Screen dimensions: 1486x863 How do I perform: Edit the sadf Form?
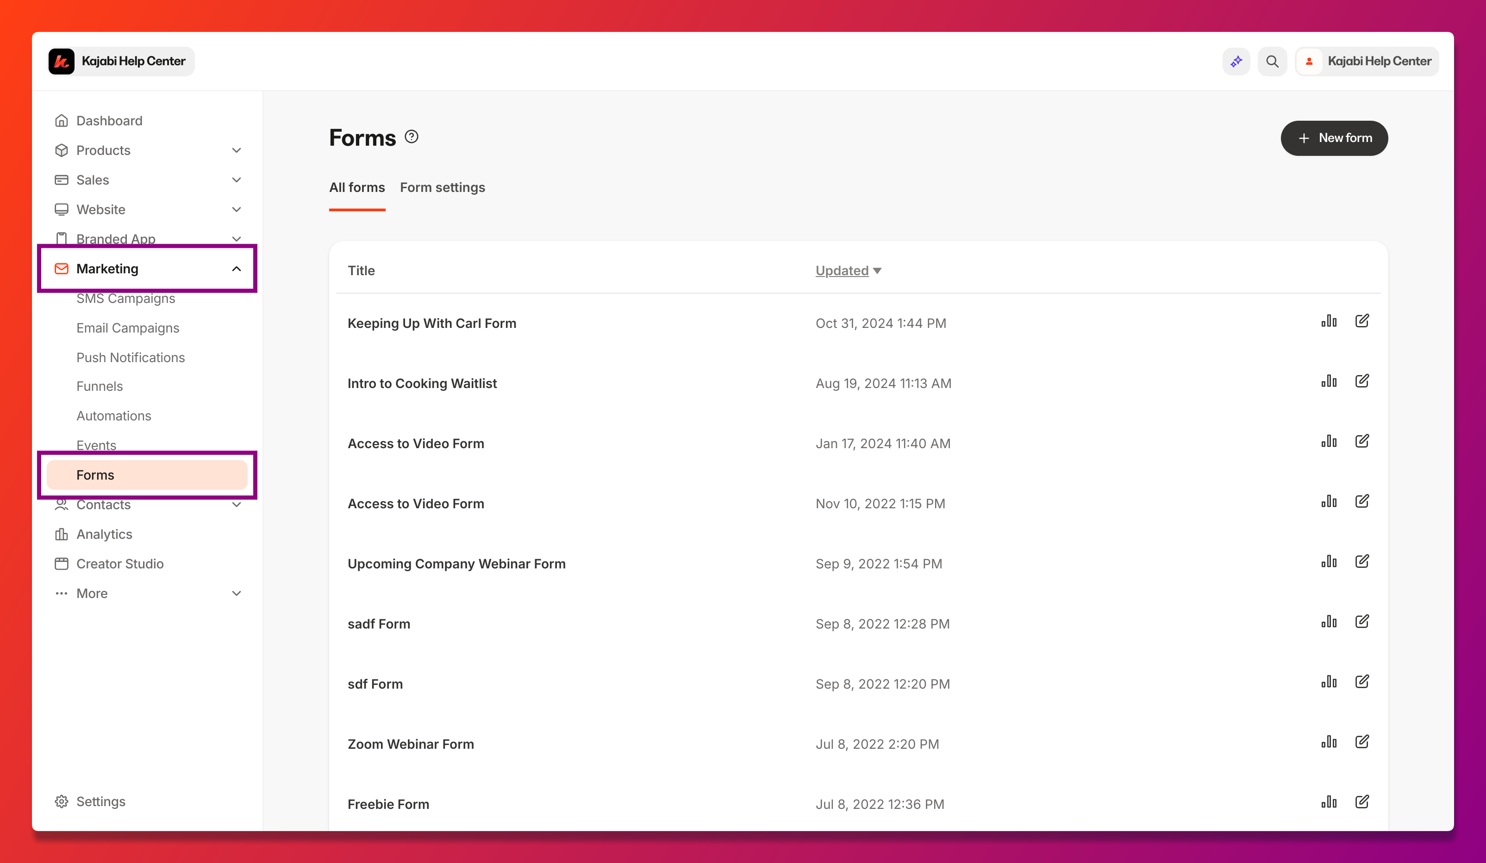pyautogui.click(x=1361, y=622)
